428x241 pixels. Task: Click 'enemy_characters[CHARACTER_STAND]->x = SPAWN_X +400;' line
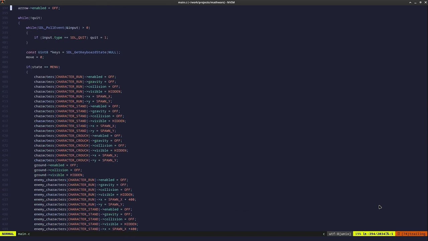coord(86,229)
